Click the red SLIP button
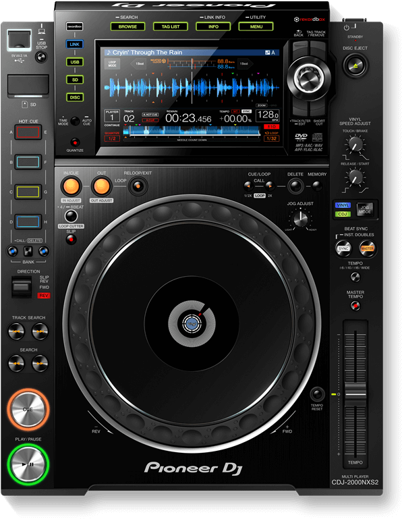 coord(71,240)
